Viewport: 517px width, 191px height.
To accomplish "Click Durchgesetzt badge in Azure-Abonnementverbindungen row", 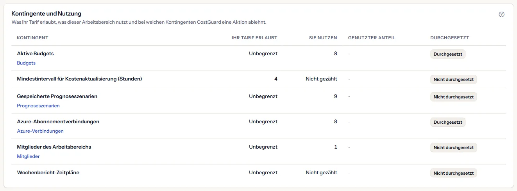I will [448, 122].
